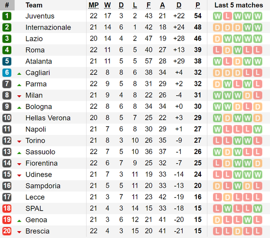
Task: Click Brescia's red downward movement arrow
Action: [x=19, y=232]
